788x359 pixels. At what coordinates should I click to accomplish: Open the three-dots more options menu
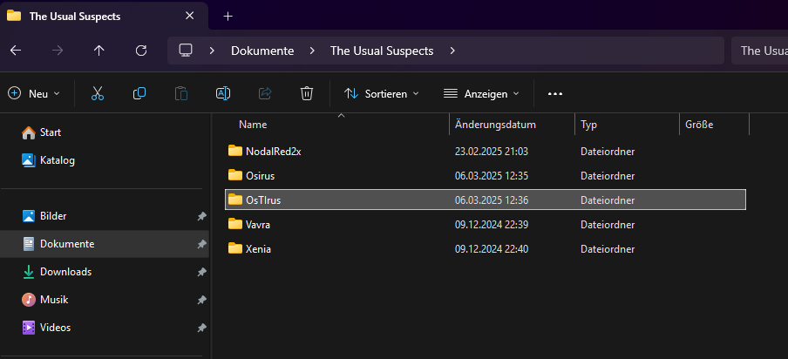pyautogui.click(x=555, y=93)
